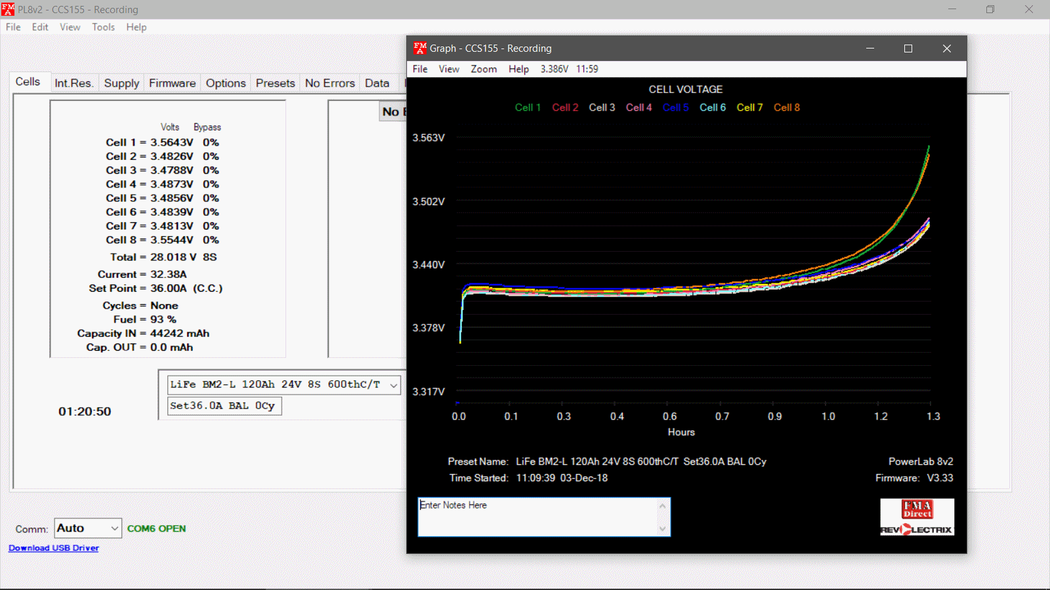Click the Graph window FMA app icon
The height and width of the screenshot is (590, 1050).
pos(420,49)
